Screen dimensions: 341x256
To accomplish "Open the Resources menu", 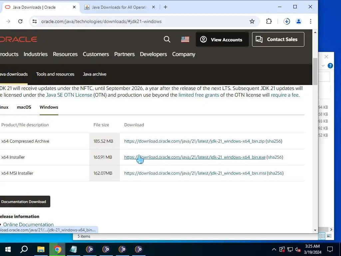I will 65,54.
